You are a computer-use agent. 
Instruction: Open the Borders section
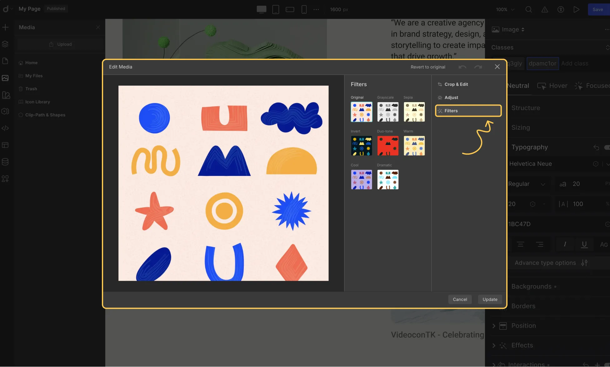pos(523,306)
